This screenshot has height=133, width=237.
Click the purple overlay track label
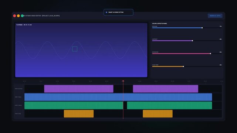[18, 89]
